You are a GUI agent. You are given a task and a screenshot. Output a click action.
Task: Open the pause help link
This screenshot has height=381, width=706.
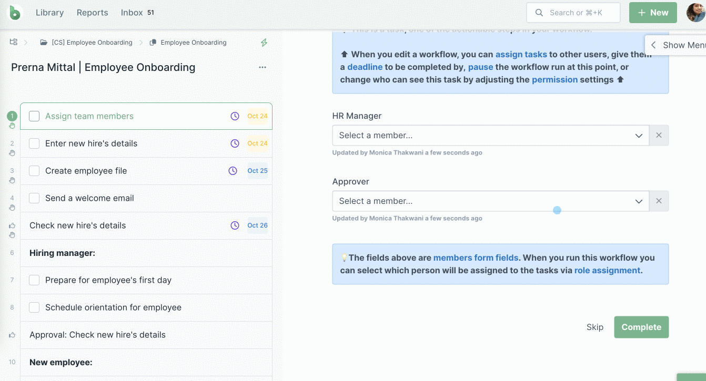coord(480,67)
